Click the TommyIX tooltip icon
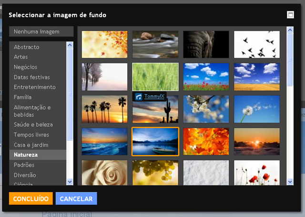The image size is (305, 217). (139, 96)
